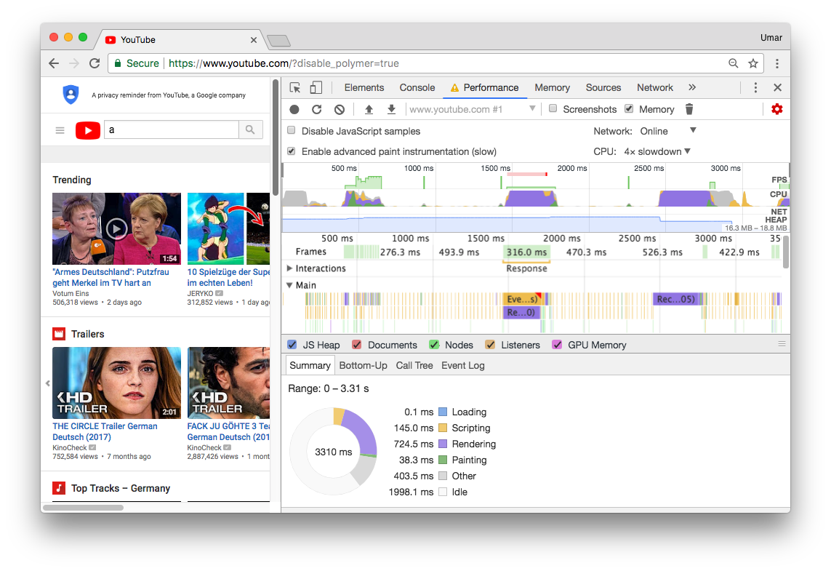Uncheck the Memory checkbox
The width and height of the screenshot is (831, 571).
point(629,108)
